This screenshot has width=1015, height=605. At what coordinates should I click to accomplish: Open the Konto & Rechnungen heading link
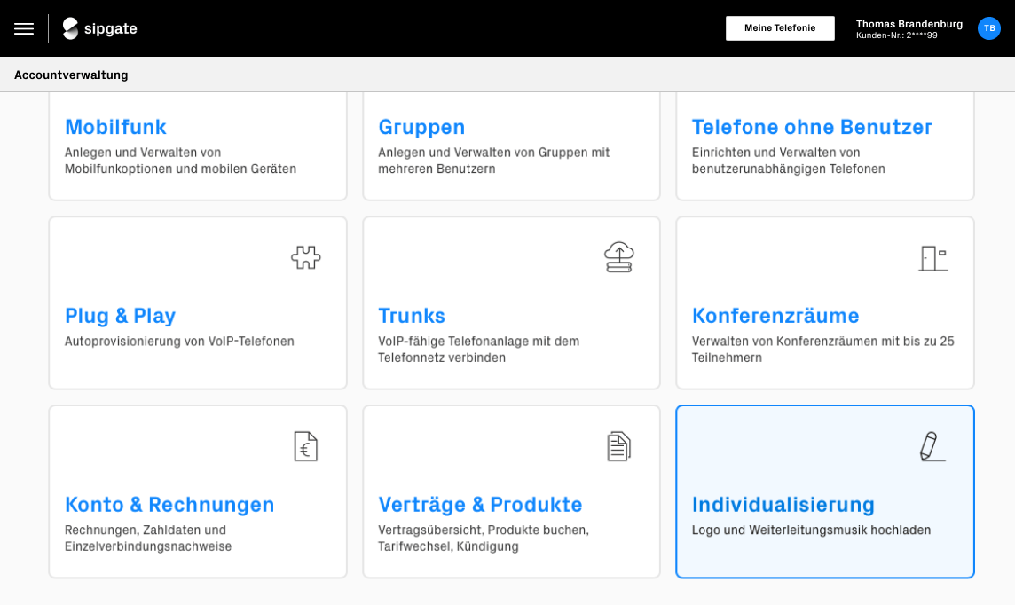[x=169, y=505]
